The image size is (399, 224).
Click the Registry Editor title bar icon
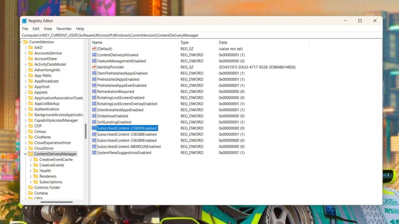point(25,21)
